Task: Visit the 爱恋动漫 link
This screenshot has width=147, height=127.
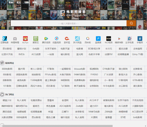Action: click(123, 49)
